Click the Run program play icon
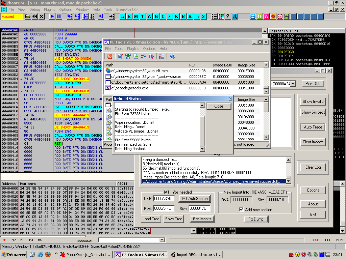Image resolution: width=346 pixels, height=259 pixels. pos(52,16)
